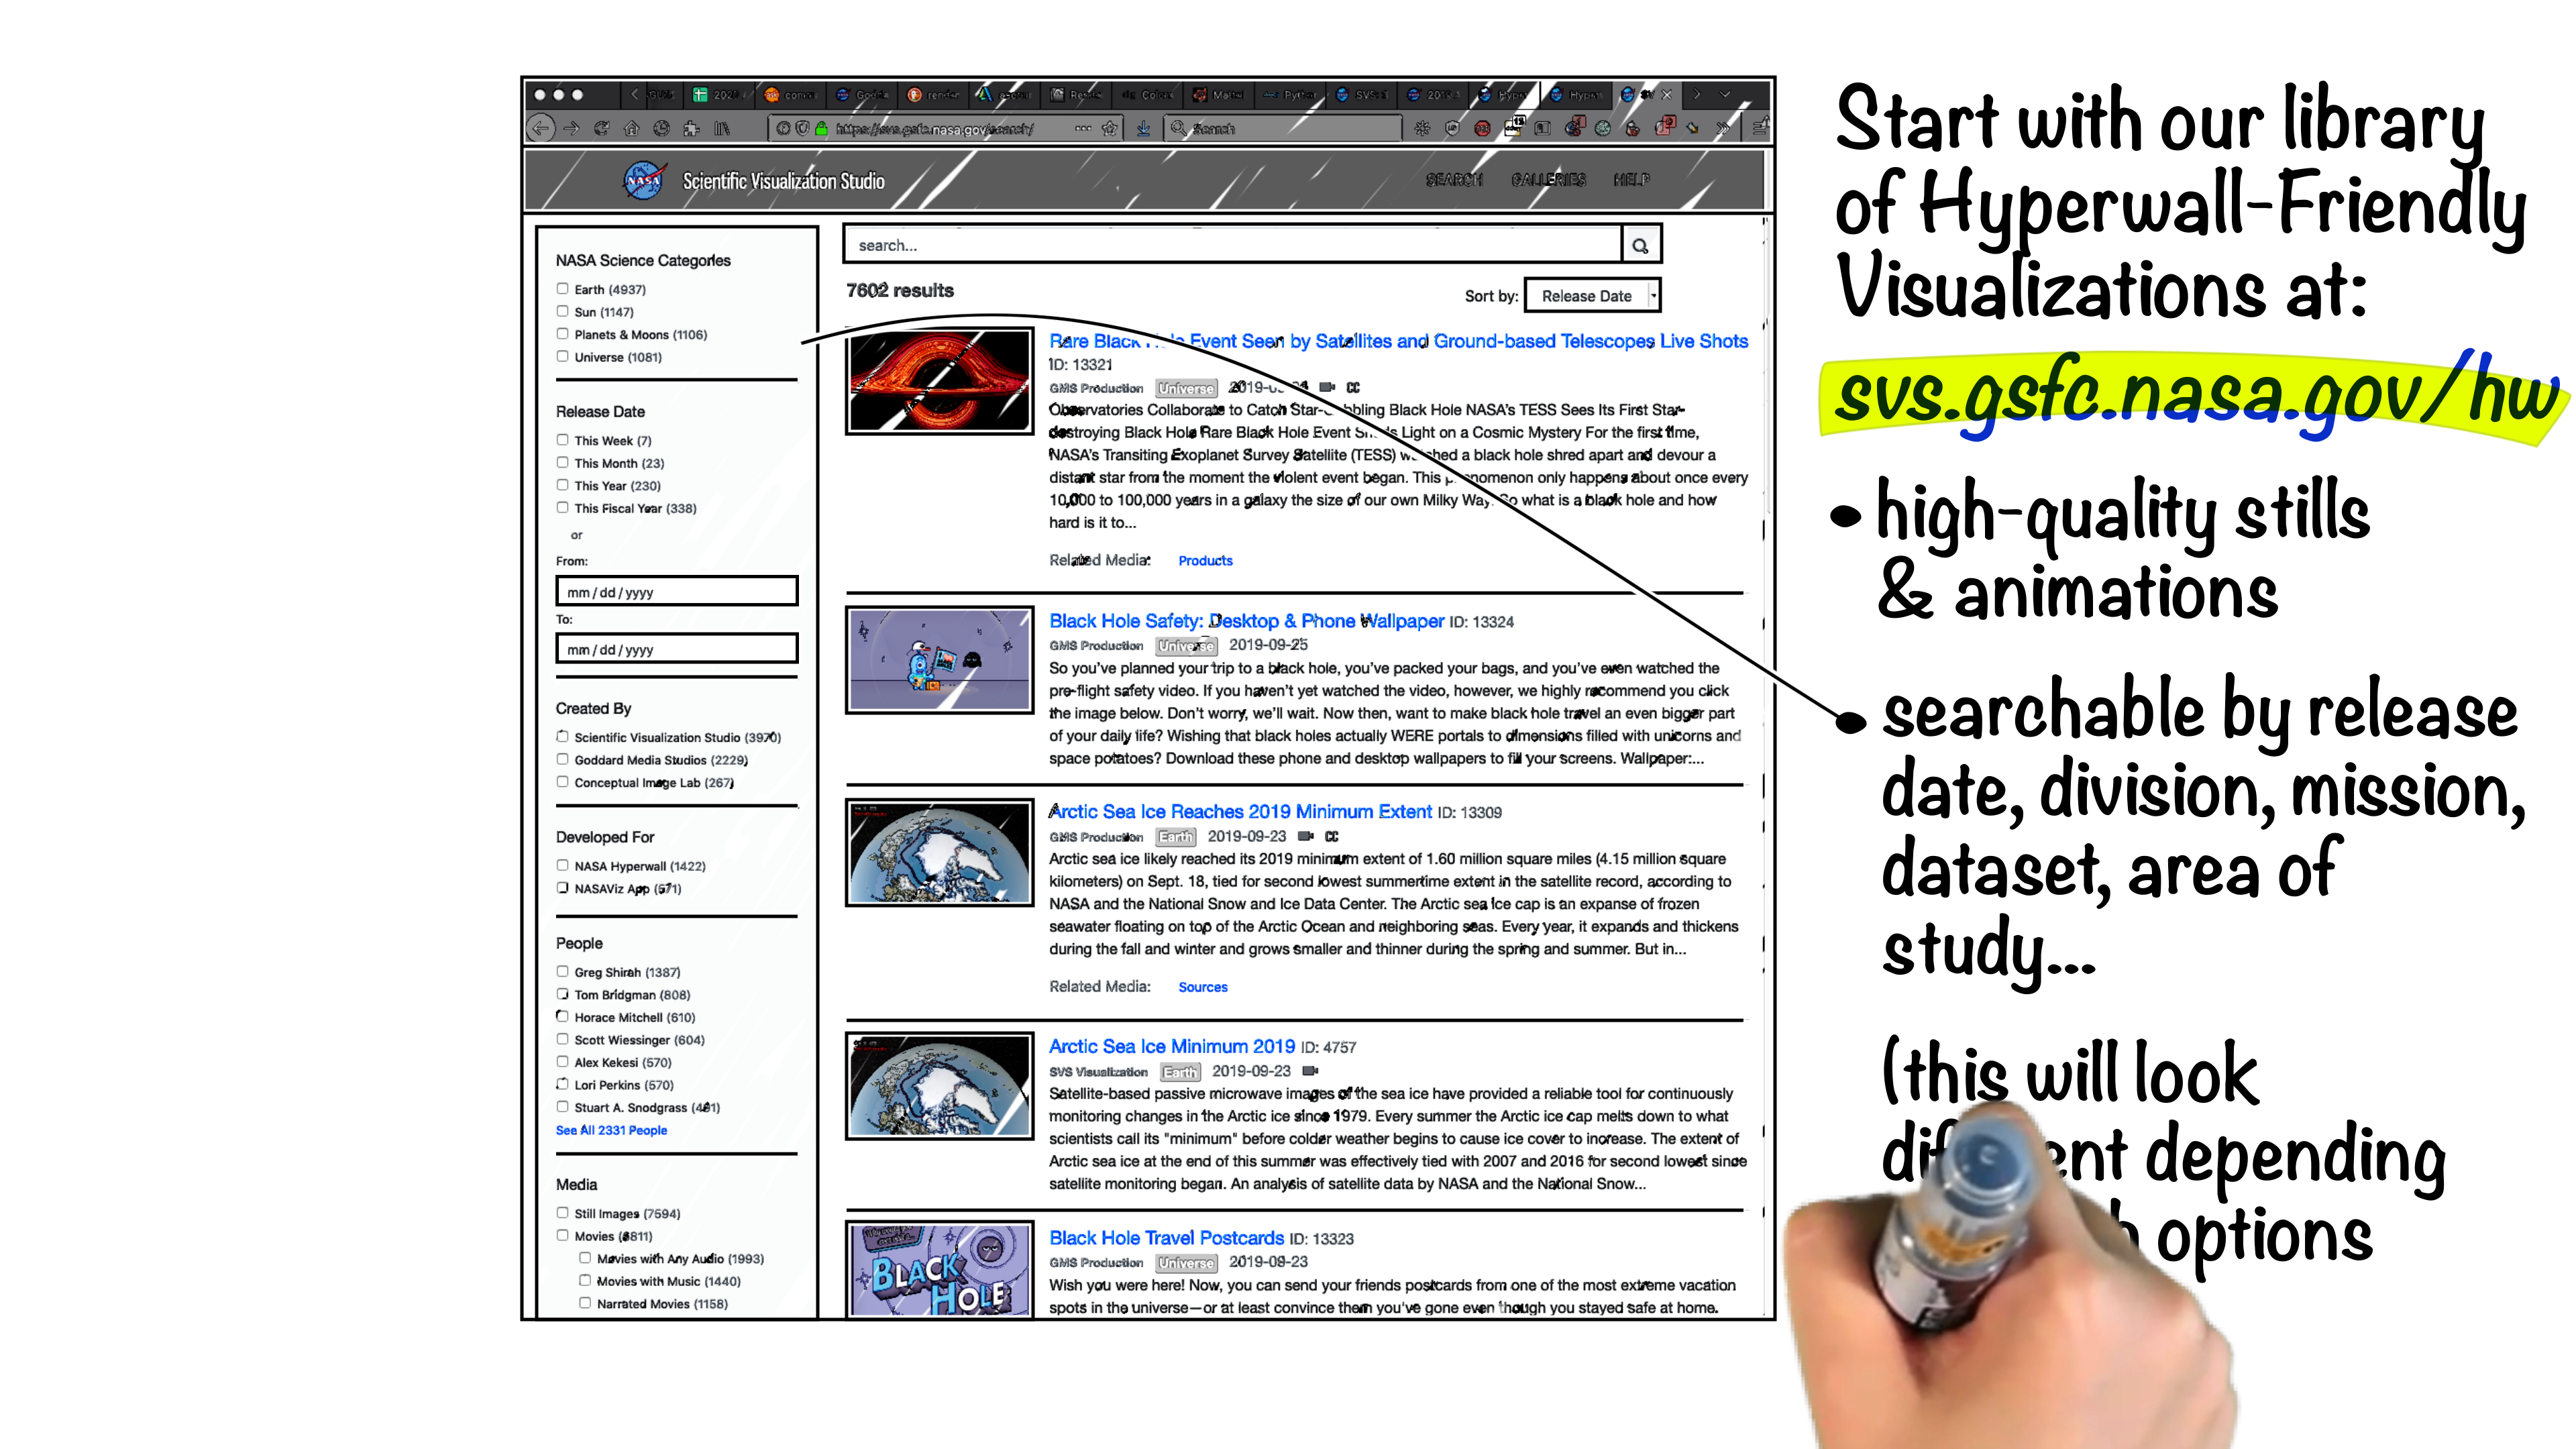
Task: Go back using the browser back arrow
Action: tap(540, 128)
